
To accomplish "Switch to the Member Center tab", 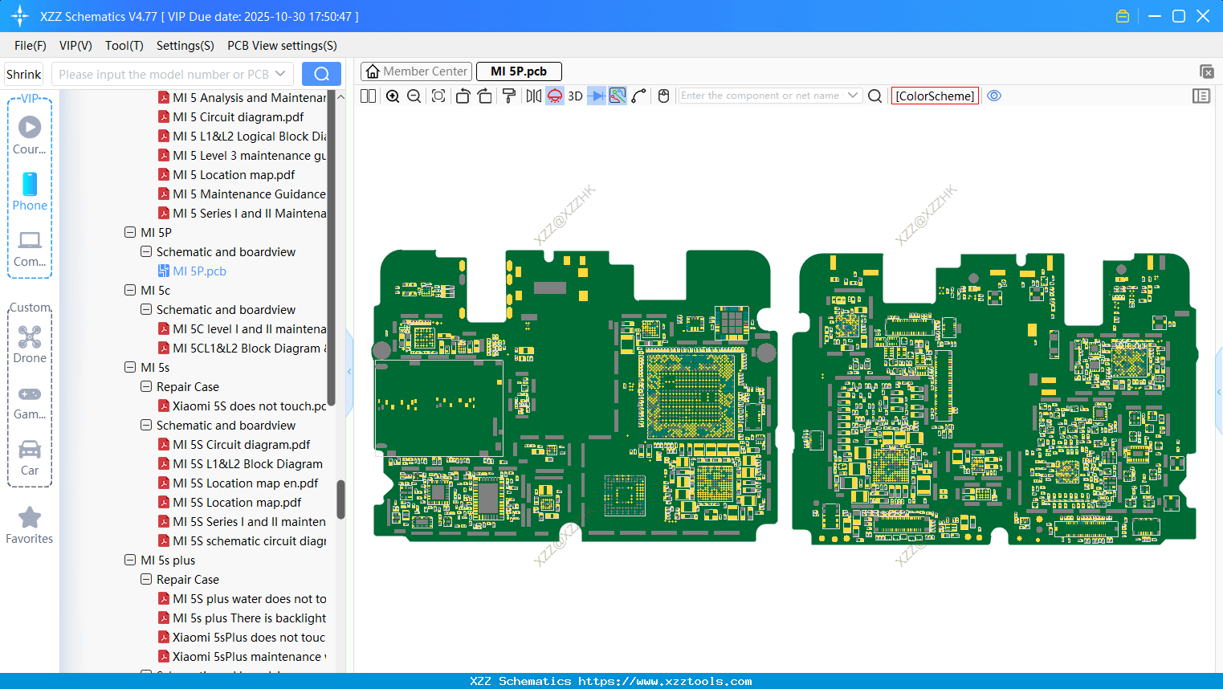I will click(x=417, y=71).
